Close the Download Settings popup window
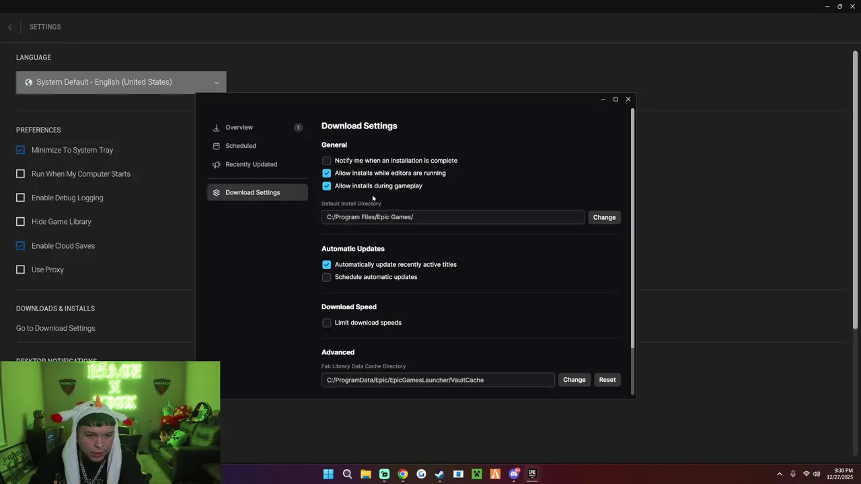This screenshot has height=484, width=861. 628,99
